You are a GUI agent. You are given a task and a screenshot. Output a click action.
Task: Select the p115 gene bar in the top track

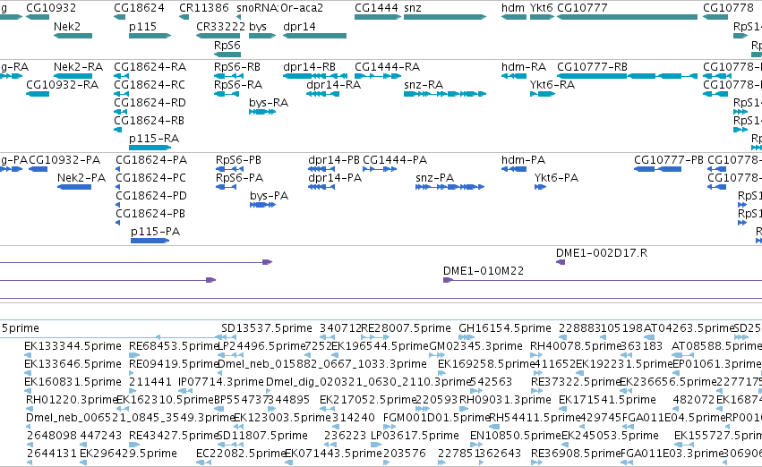coord(150,36)
